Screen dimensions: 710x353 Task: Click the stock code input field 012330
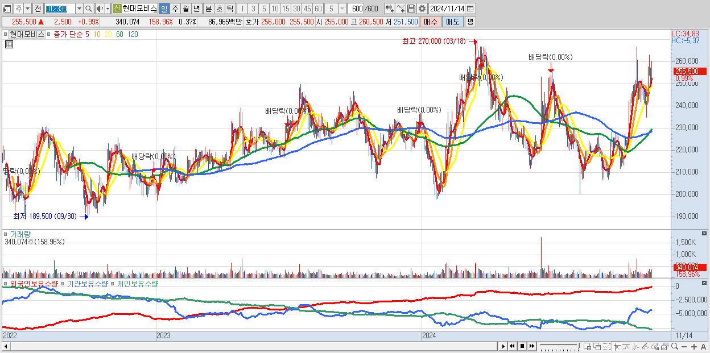tap(60, 9)
